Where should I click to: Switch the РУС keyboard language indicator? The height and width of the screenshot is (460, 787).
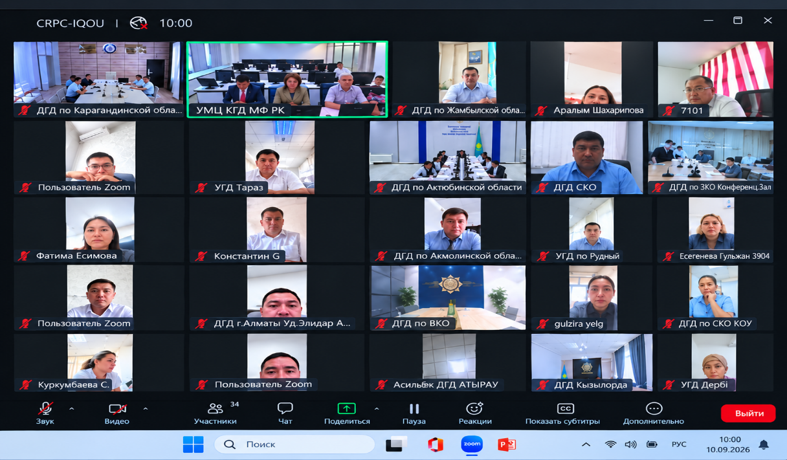coord(679,444)
